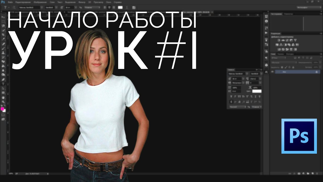323x182 pixels.
Task: Select the Lasso tool
Action: (4, 26)
